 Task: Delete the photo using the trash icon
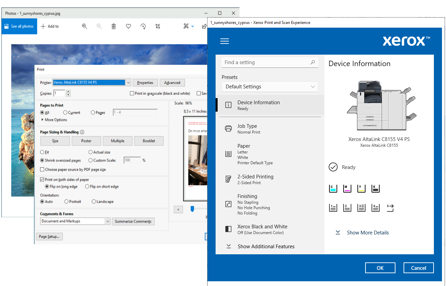[114, 26]
